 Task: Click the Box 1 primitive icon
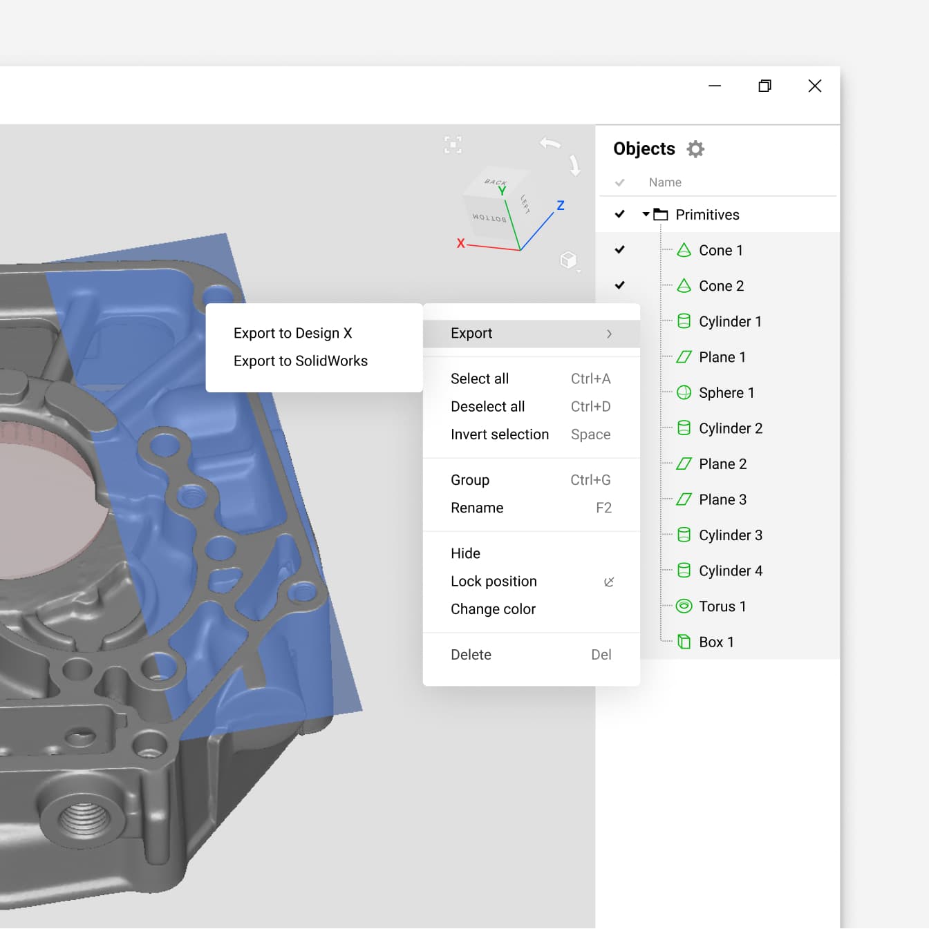coord(684,642)
